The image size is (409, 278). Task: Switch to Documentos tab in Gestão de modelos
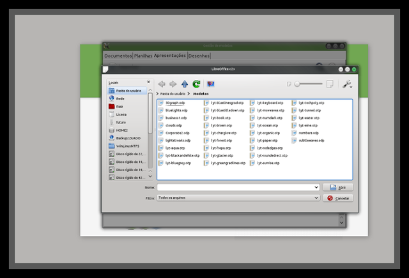(x=118, y=56)
